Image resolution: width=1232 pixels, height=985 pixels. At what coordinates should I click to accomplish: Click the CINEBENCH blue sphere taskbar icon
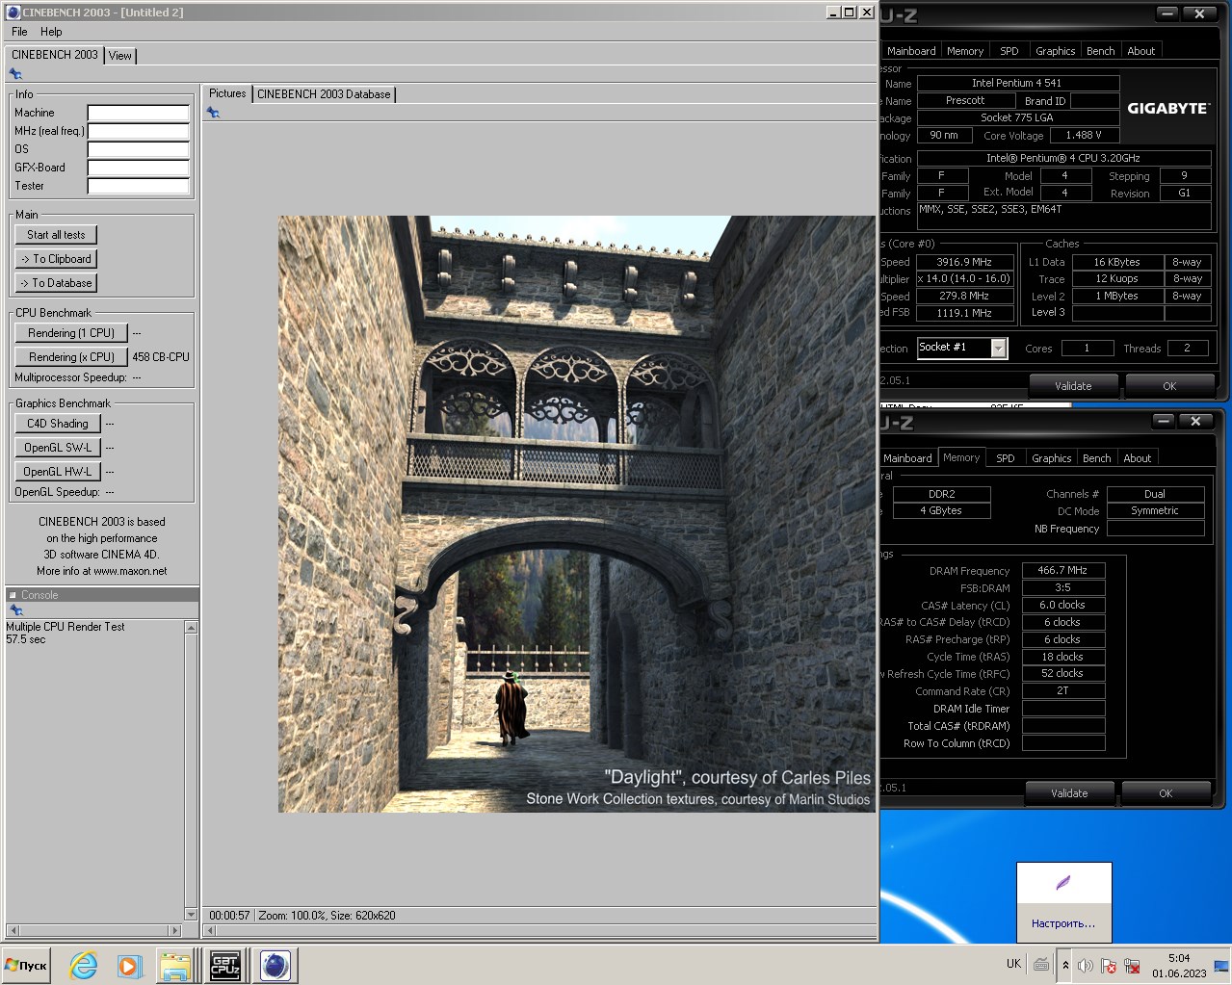[x=275, y=965]
